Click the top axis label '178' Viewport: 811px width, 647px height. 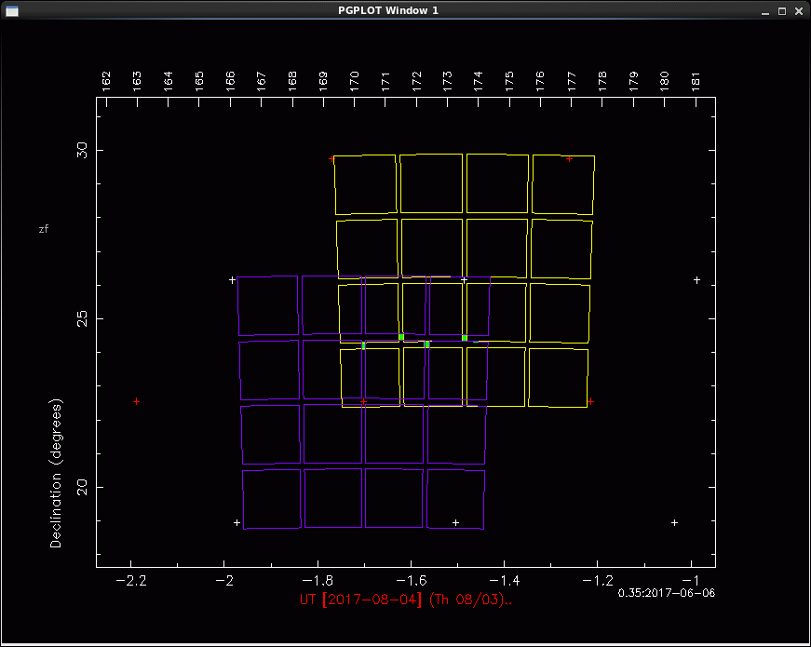602,82
